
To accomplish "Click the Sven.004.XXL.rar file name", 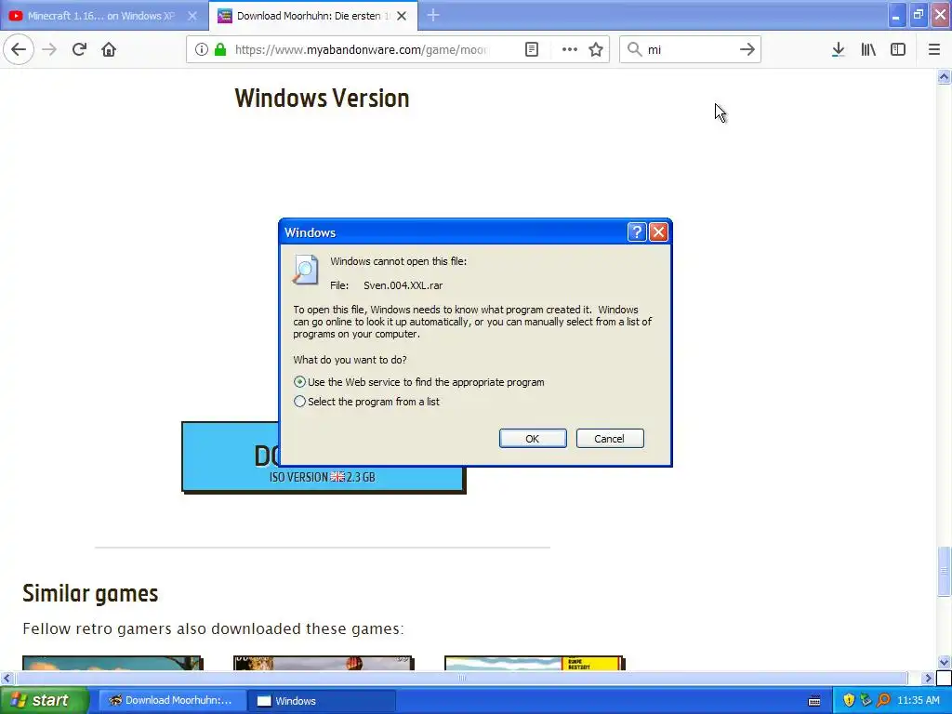I will coord(403,285).
